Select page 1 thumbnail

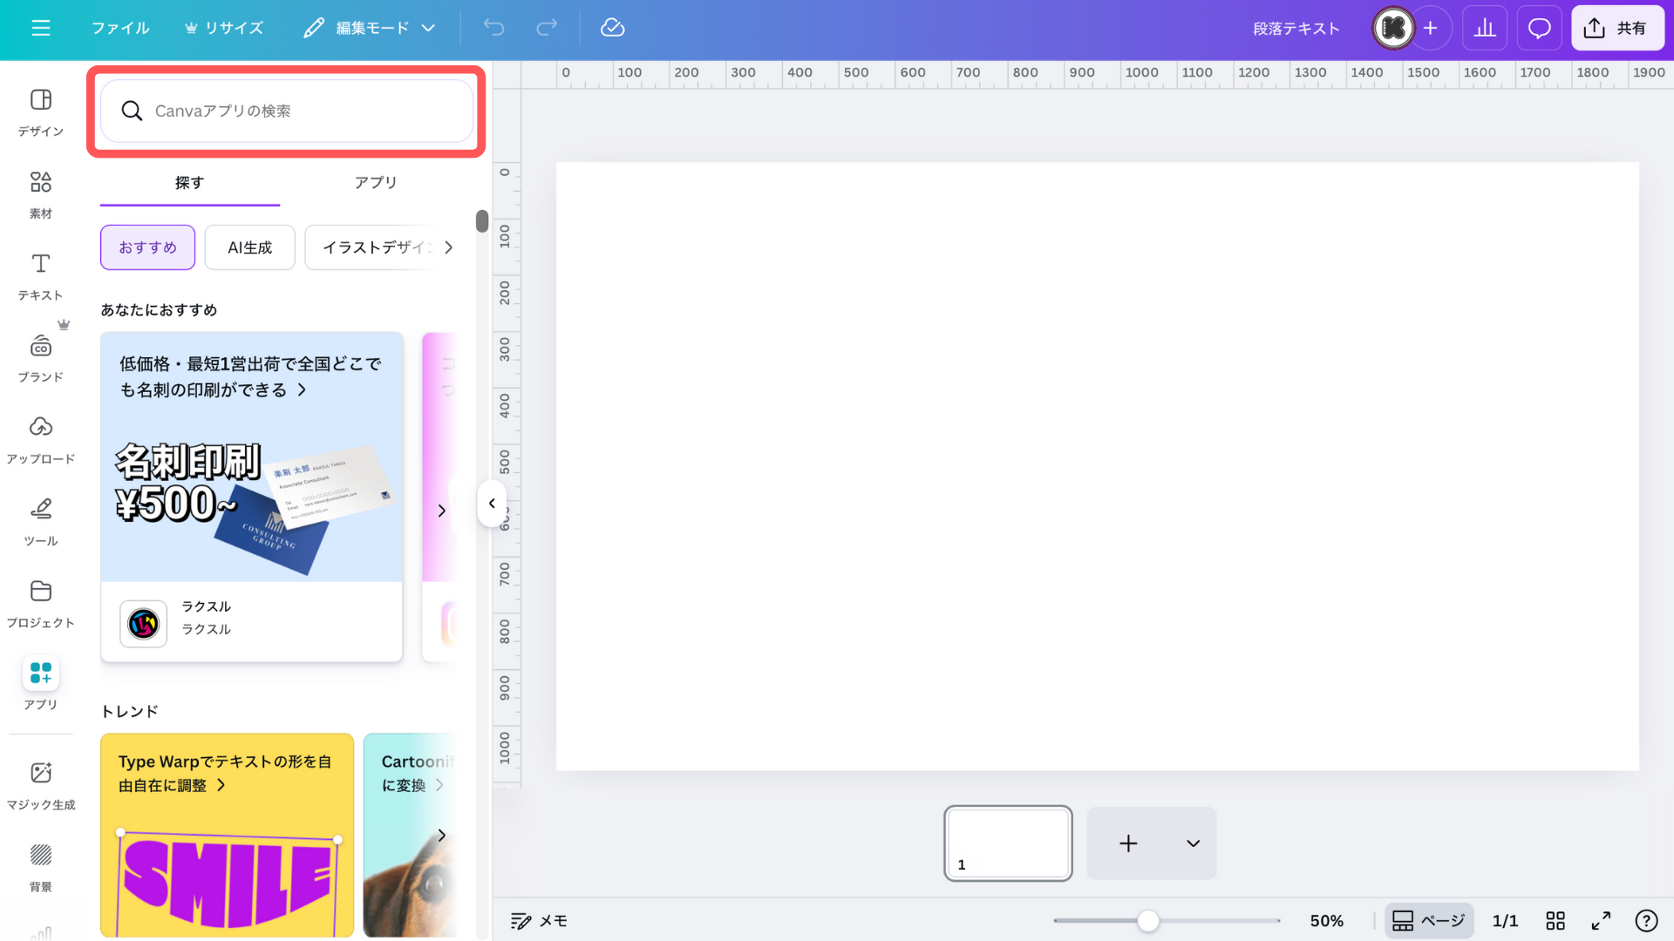pos(1008,843)
